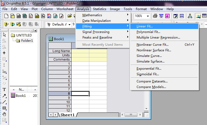207x125 pixels.
Task: Open the Code Builder pen icon
Action: click(176, 16)
